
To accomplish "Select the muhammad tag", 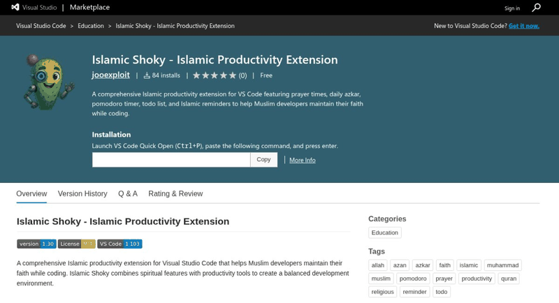I will (502, 265).
